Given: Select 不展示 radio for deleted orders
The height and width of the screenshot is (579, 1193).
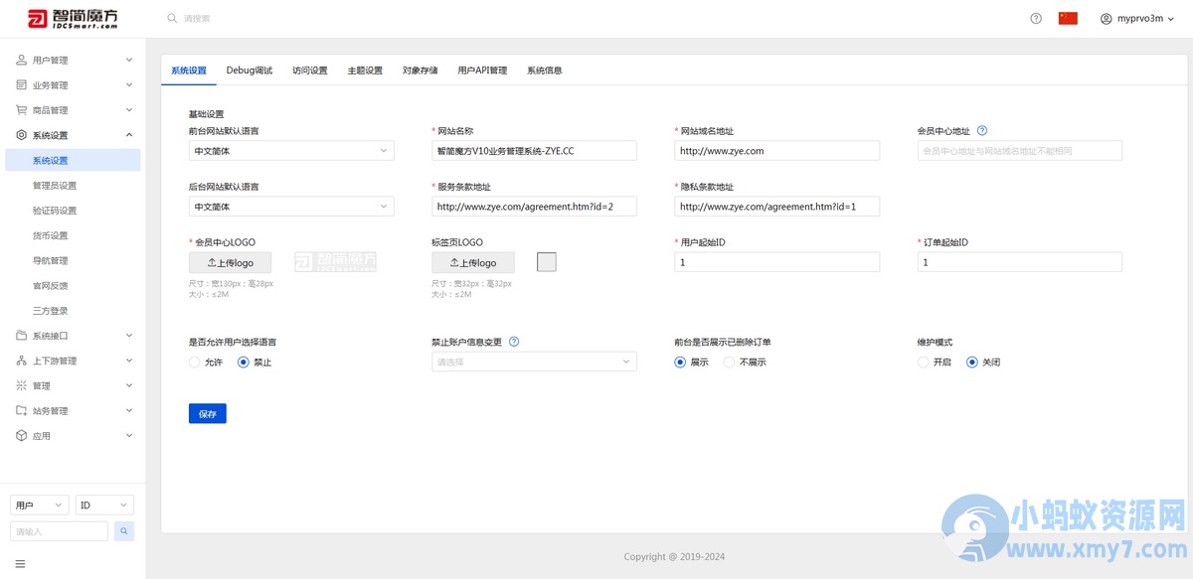Looking at the screenshot, I should pos(729,362).
